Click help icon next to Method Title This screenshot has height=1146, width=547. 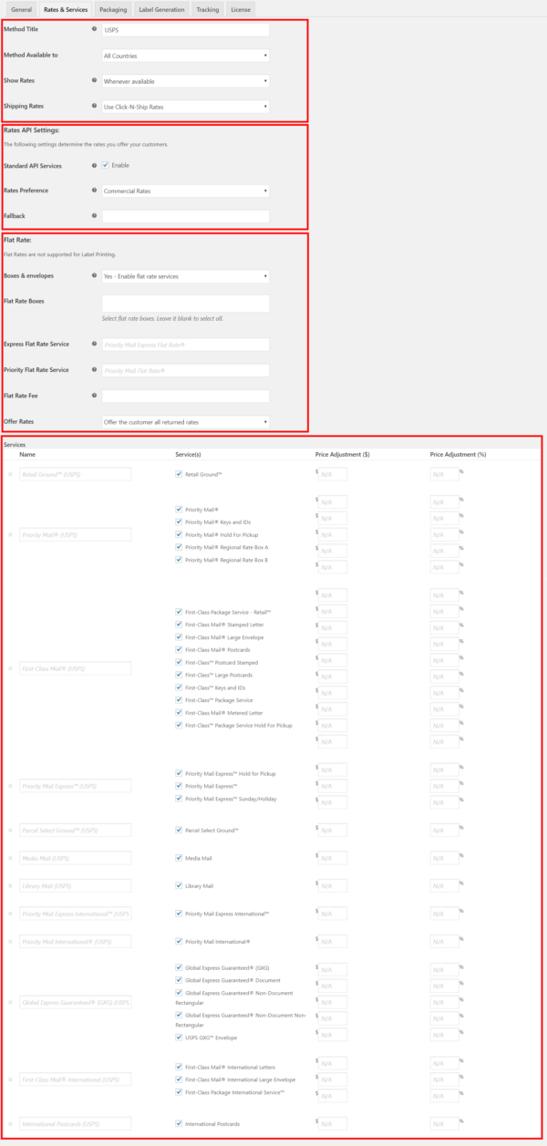[95, 29]
